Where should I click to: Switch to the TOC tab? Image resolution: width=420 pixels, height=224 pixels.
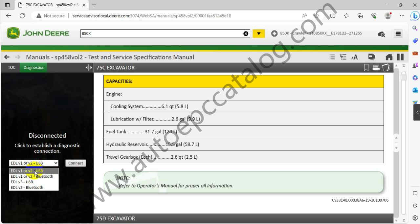point(11,68)
